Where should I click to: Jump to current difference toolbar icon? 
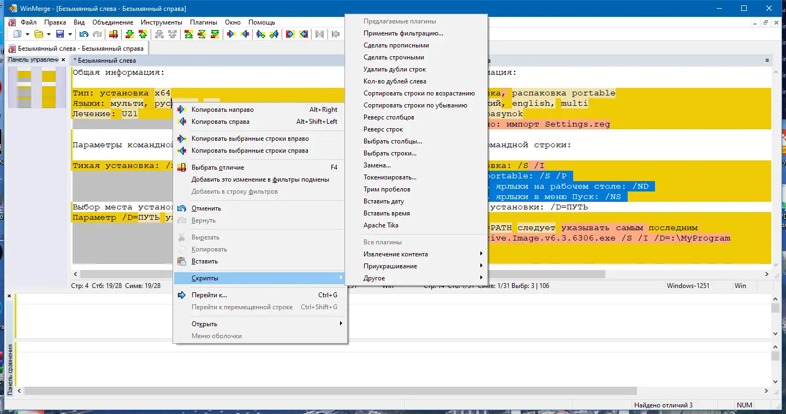click(202, 34)
